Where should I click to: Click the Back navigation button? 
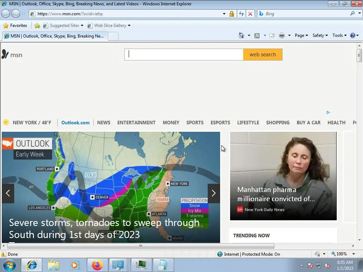(x=6, y=14)
